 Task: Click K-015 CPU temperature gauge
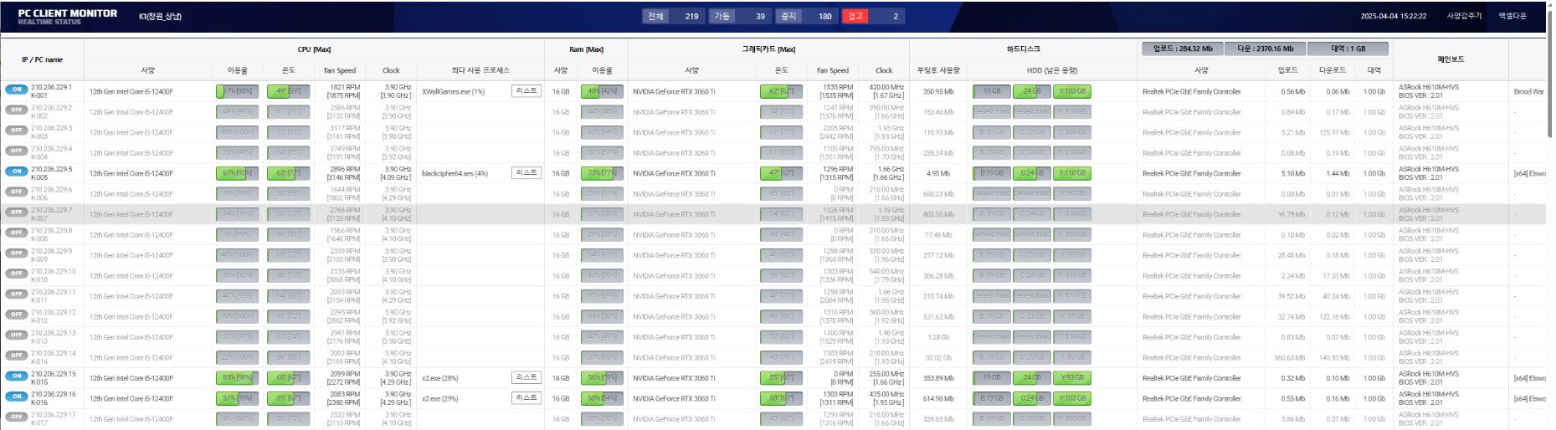point(288,378)
